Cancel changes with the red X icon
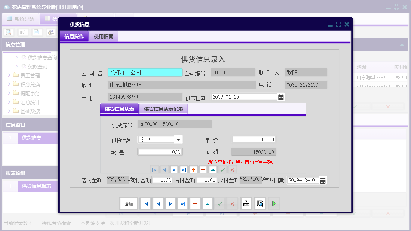 [232, 169]
